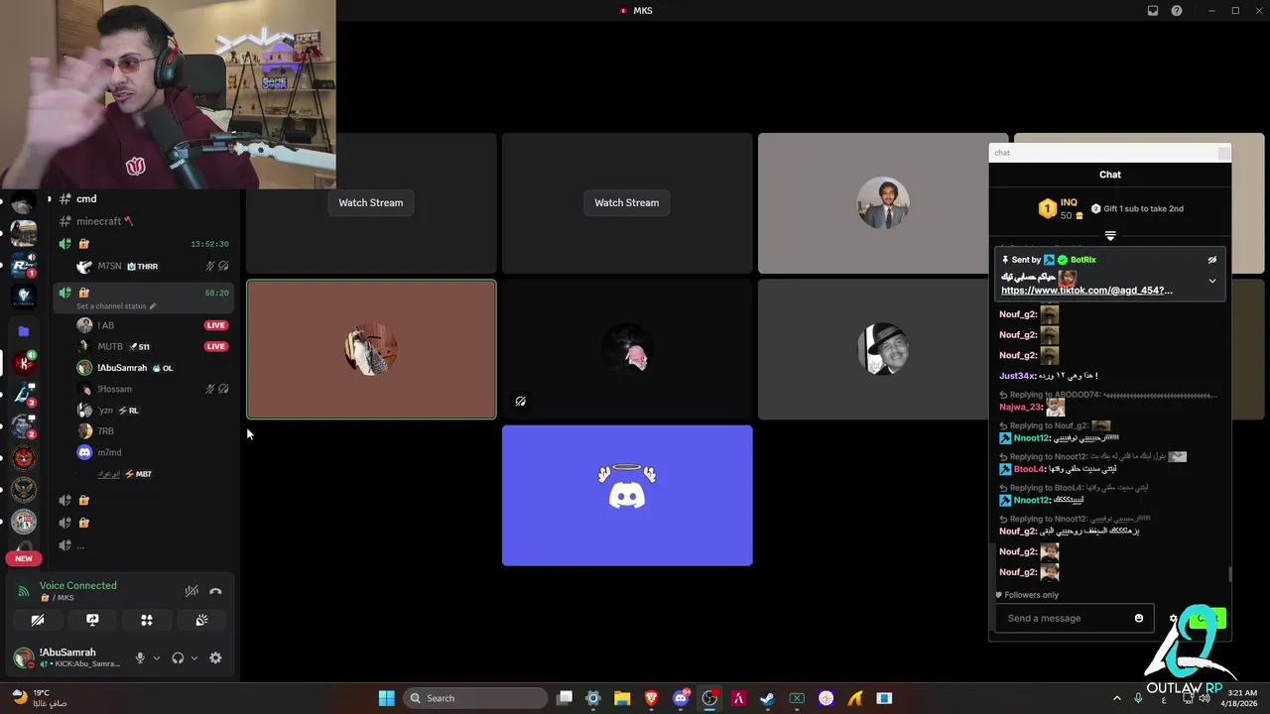This screenshot has width=1270, height=714.
Task: Click the taskbar Search box
Action: coord(475,698)
